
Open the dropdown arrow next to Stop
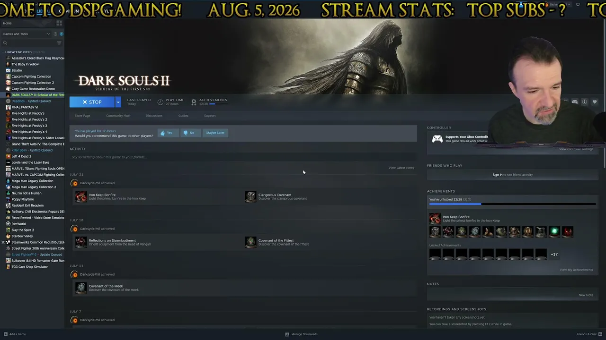coord(118,102)
